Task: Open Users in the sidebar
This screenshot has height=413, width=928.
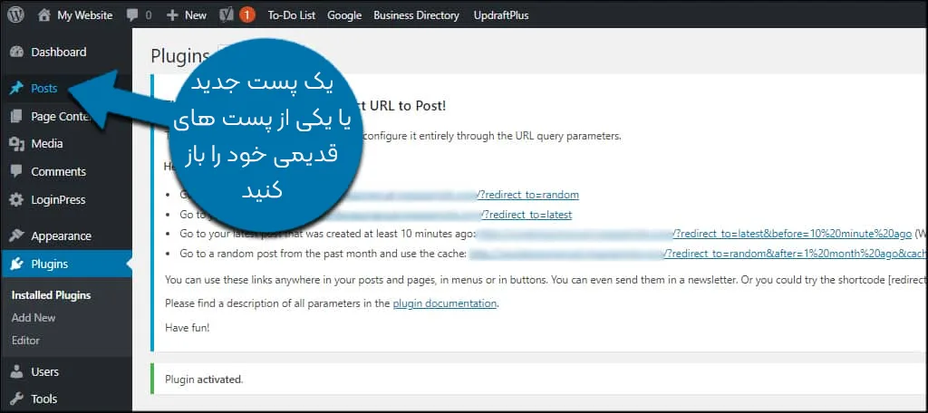Action: (45, 371)
